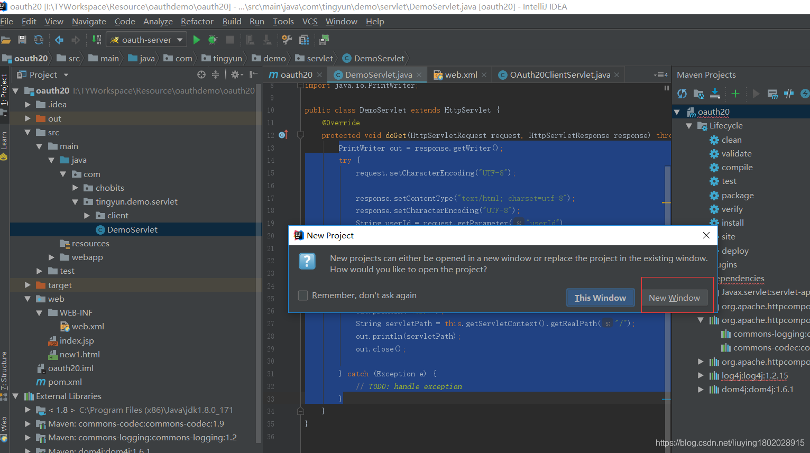Expand the log4j:log4j:1.2.15 dependency
Image resolution: width=810 pixels, height=453 pixels.
[x=701, y=375]
